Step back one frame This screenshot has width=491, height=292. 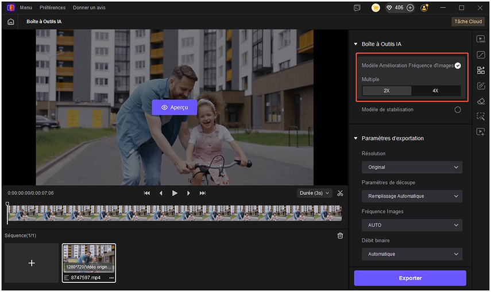click(x=161, y=193)
